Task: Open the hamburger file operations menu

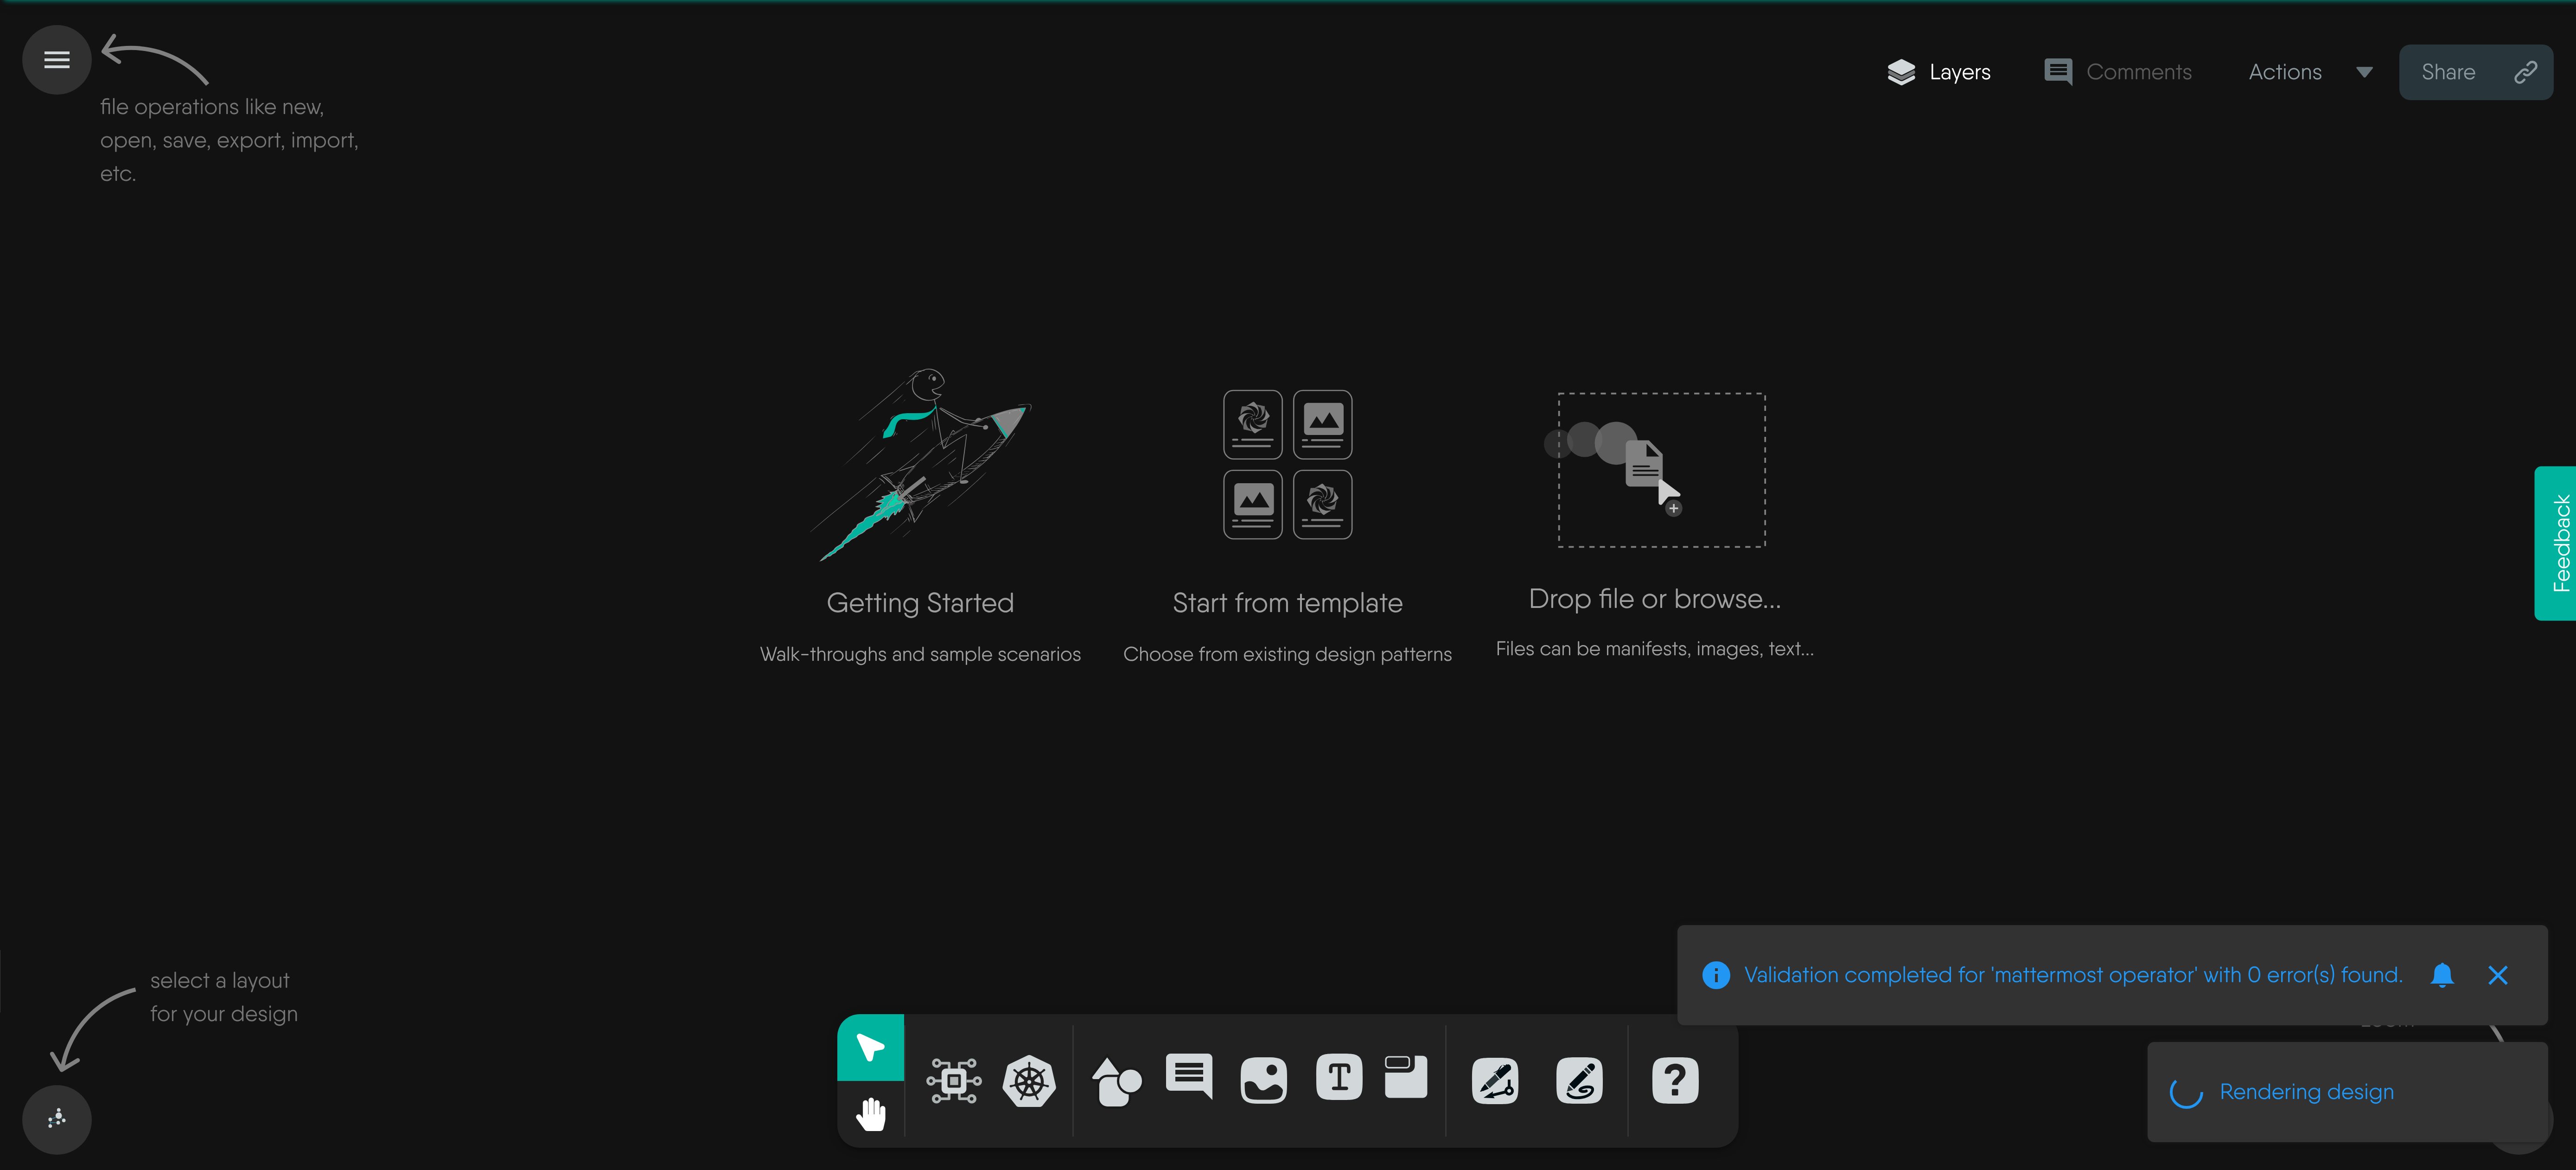Action: [x=57, y=60]
